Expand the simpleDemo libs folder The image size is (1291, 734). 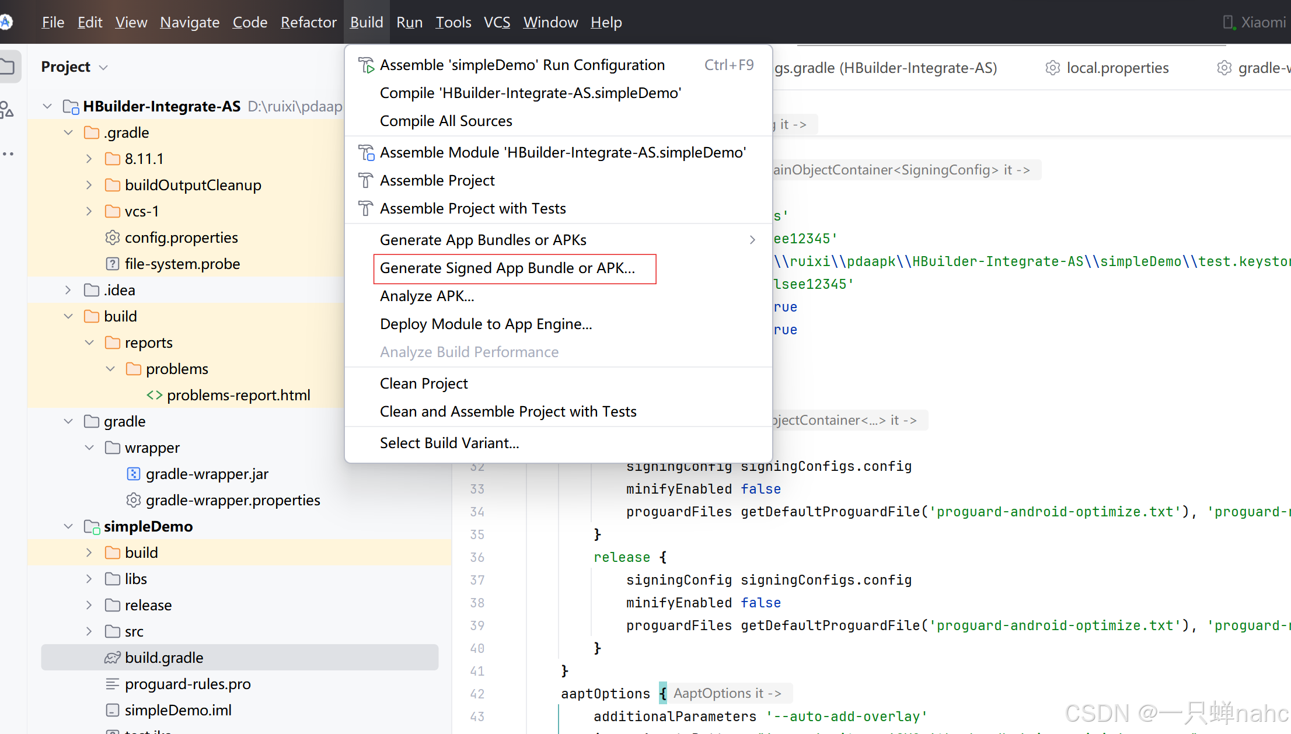coord(89,579)
